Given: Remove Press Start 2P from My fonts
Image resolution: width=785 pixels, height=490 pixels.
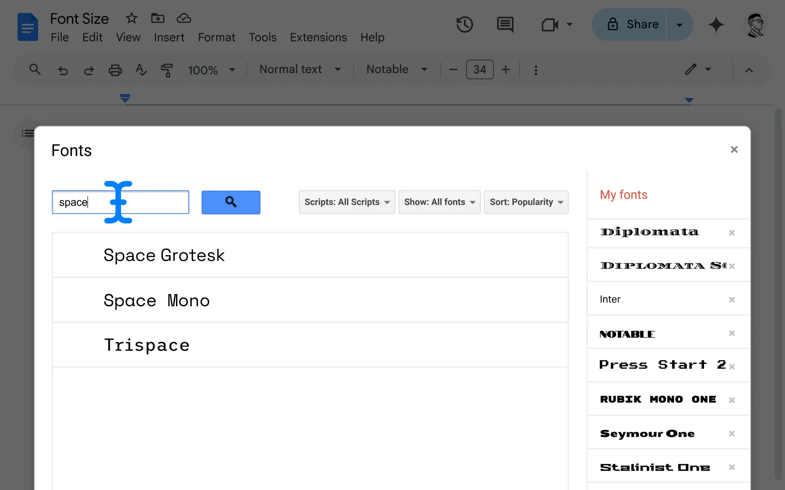Looking at the screenshot, I should (x=732, y=367).
